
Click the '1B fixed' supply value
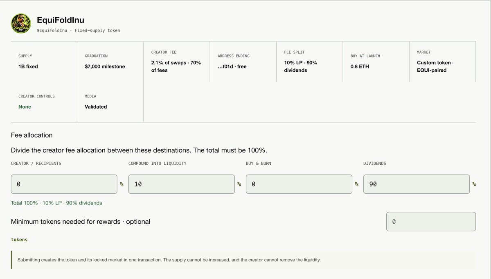pos(28,66)
